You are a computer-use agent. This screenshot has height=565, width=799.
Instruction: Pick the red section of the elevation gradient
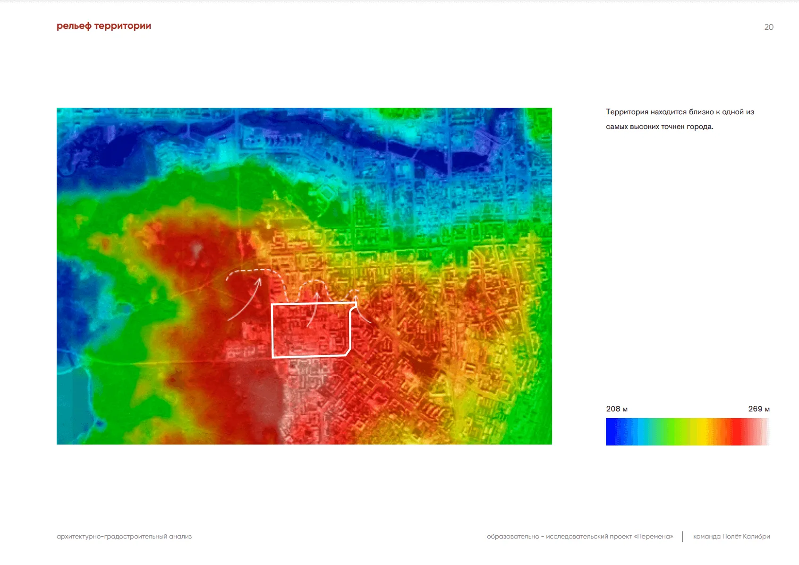point(737,432)
